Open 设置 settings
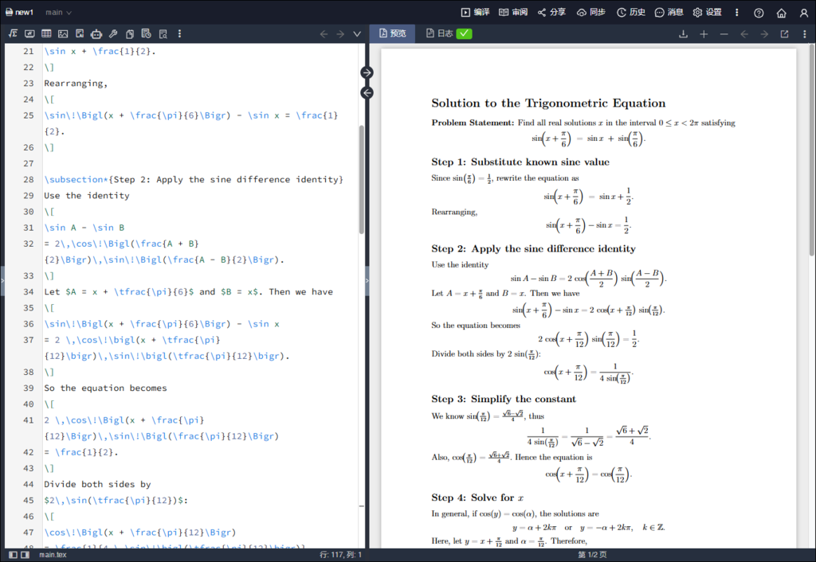 click(708, 12)
